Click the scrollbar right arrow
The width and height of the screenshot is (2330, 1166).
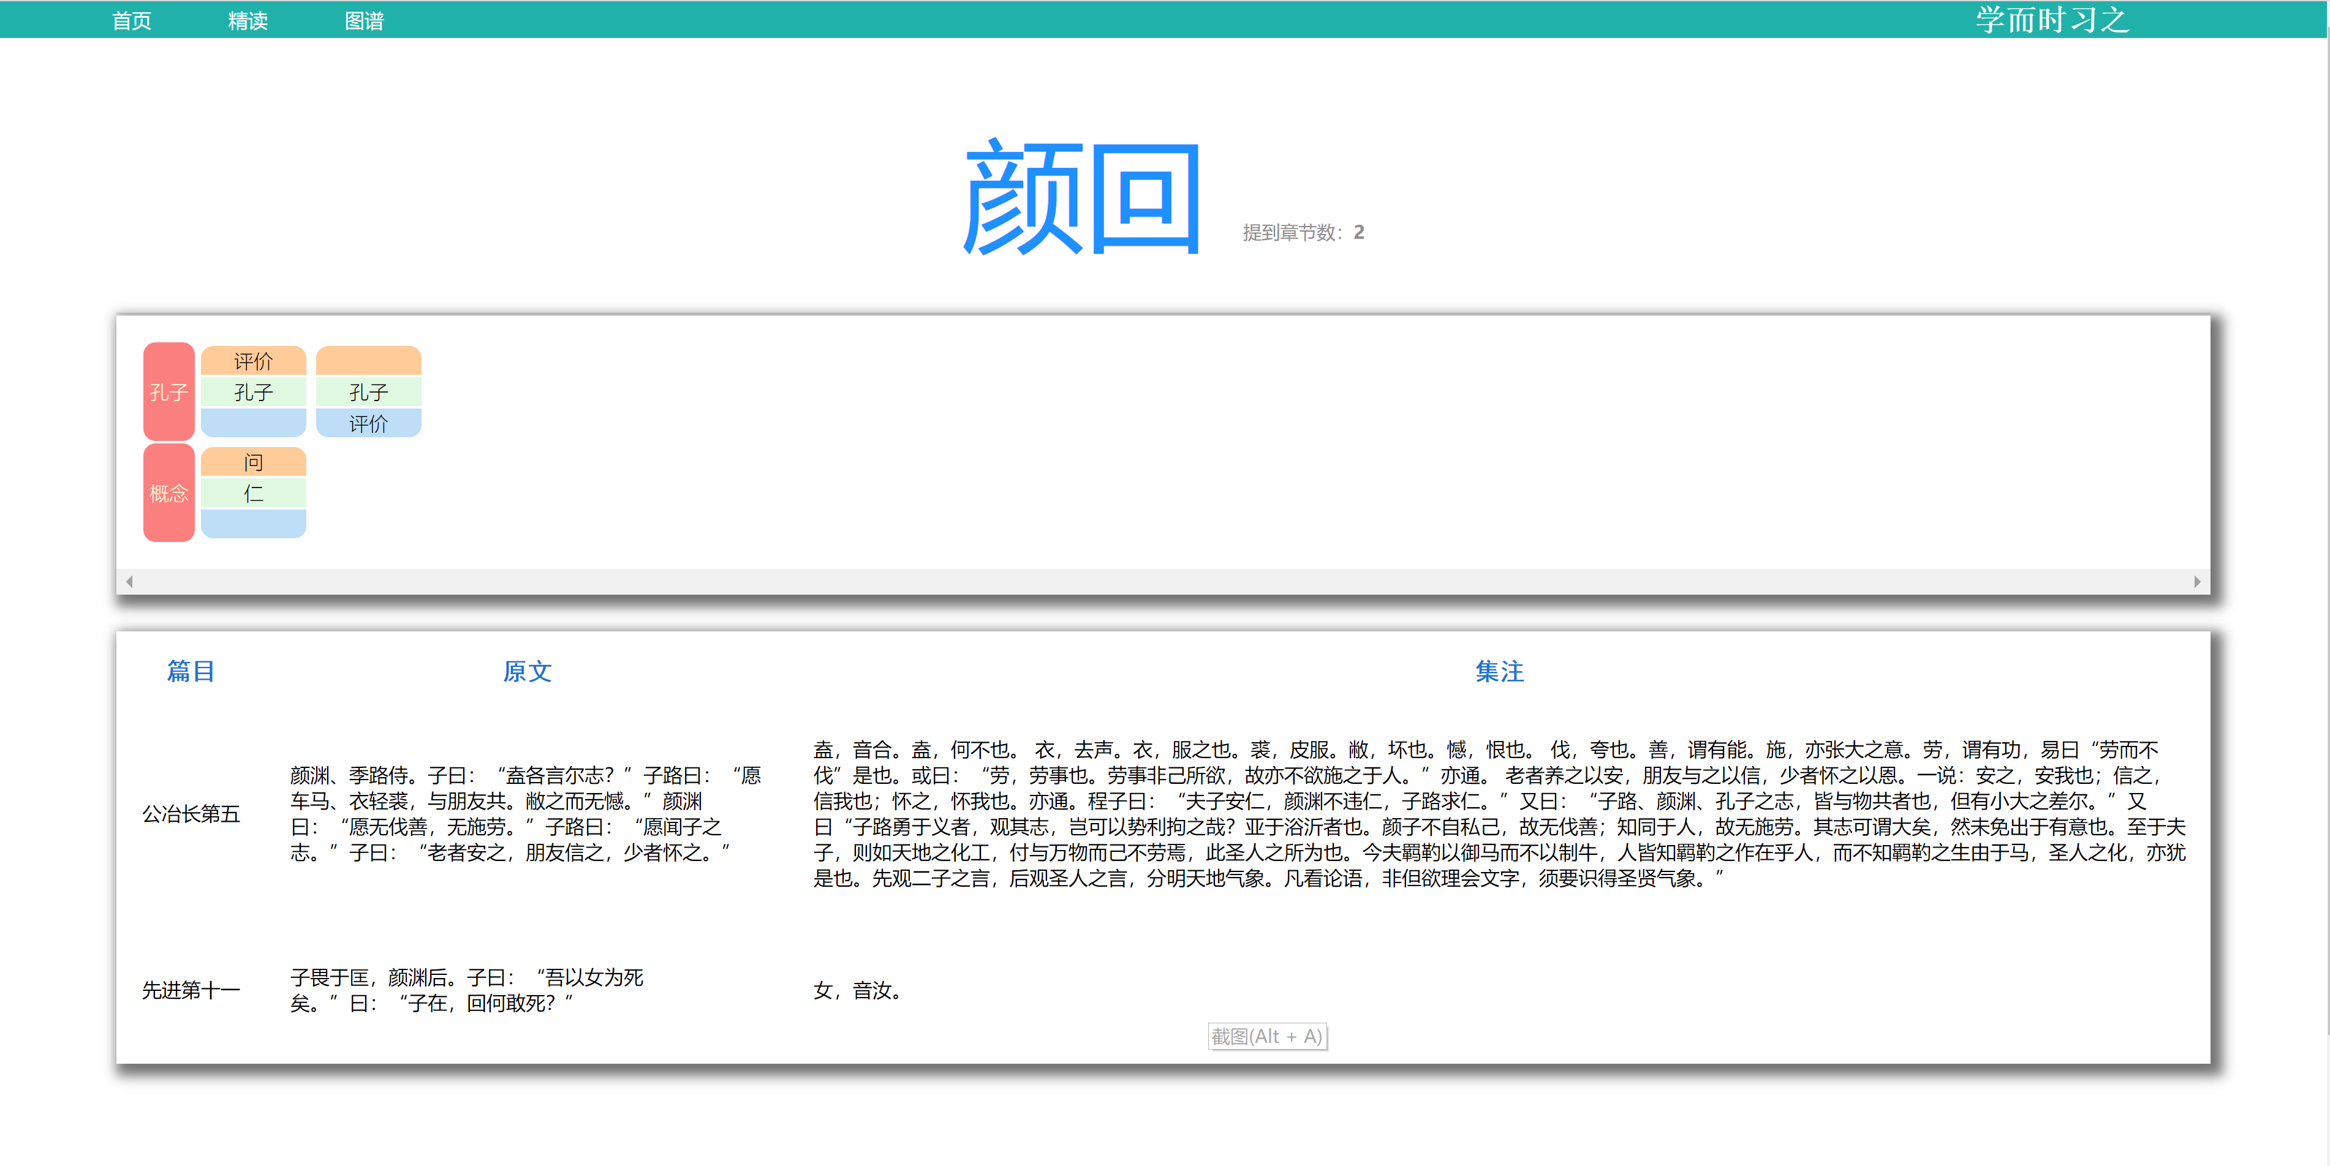tap(2196, 581)
